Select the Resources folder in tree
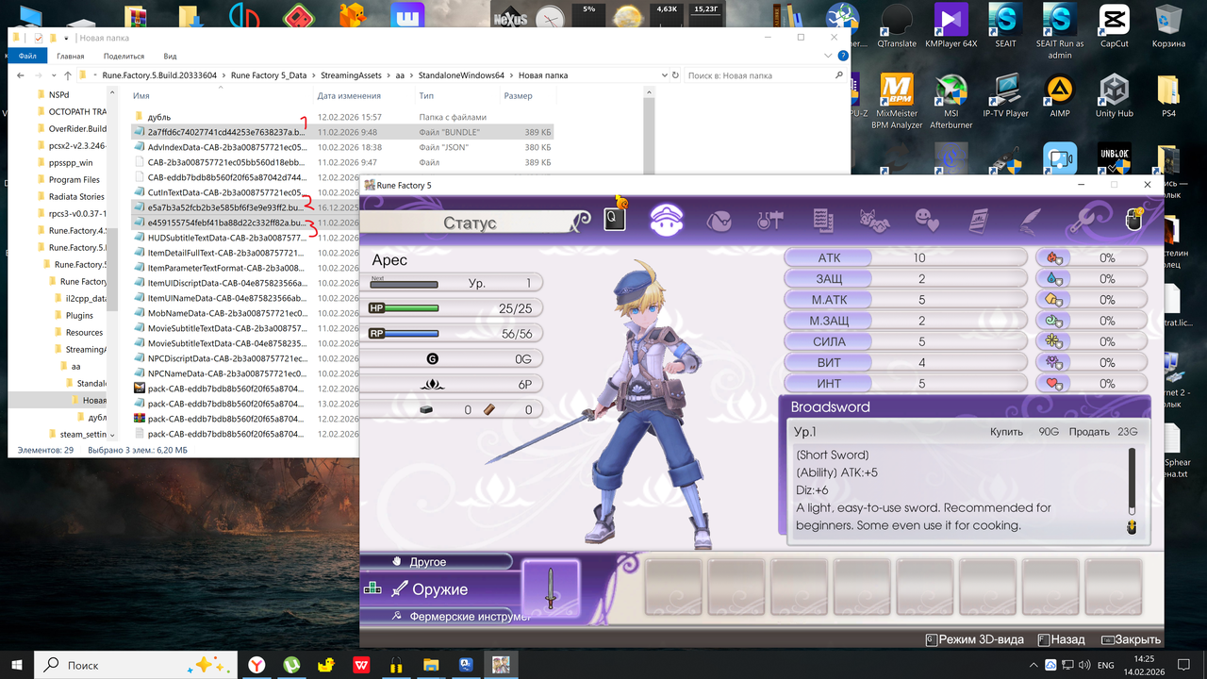Image resolution: width=1207 pixels, height=679 pixels. [84, 332]
